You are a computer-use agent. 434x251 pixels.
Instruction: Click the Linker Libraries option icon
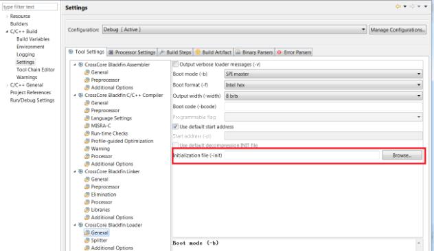click(x=87, y=210)
